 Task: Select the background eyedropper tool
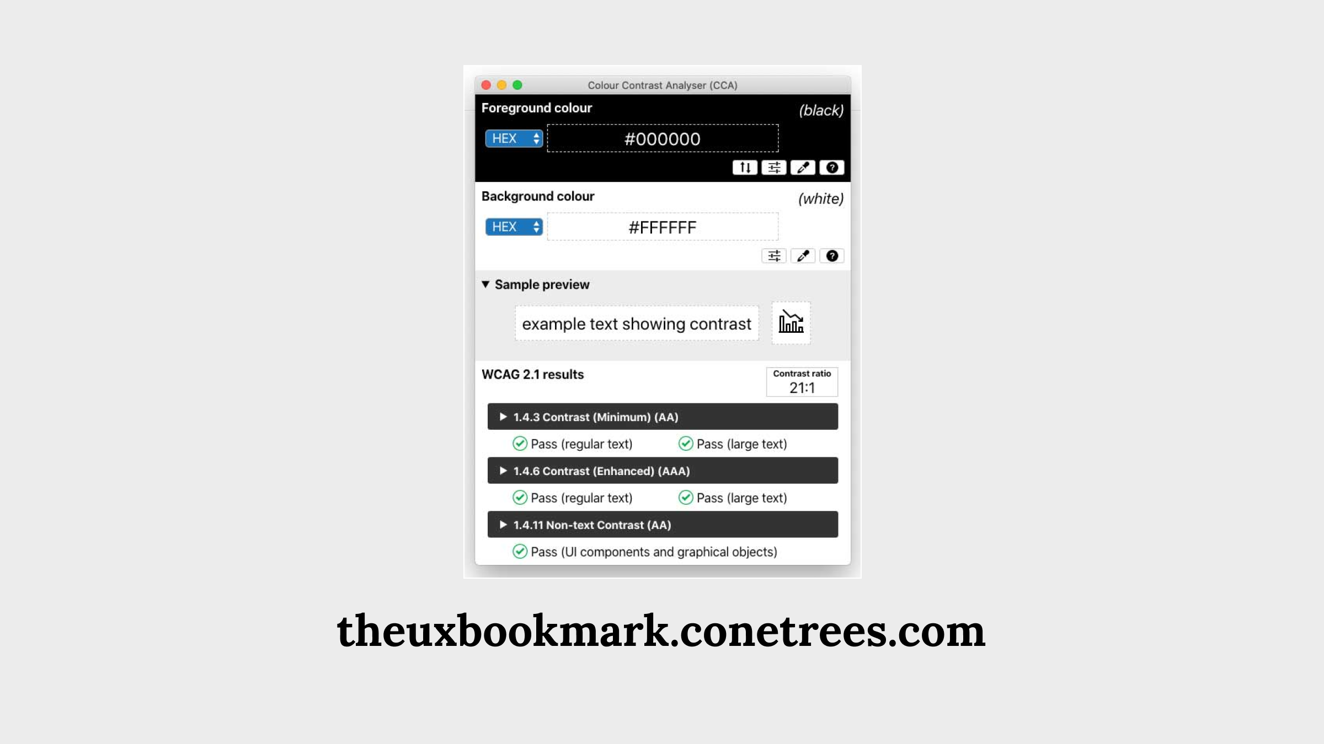[802, 255]
